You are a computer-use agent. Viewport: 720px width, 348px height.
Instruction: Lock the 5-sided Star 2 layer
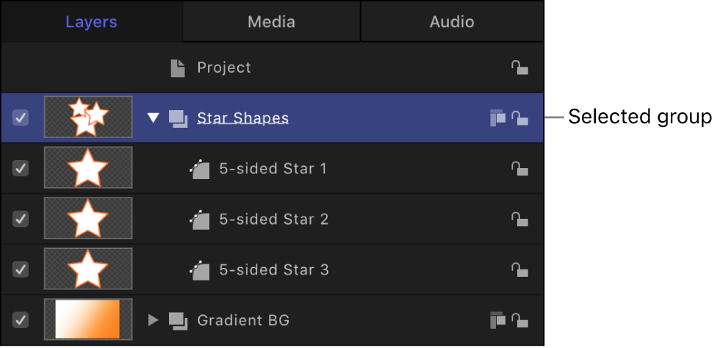point(519,219)
